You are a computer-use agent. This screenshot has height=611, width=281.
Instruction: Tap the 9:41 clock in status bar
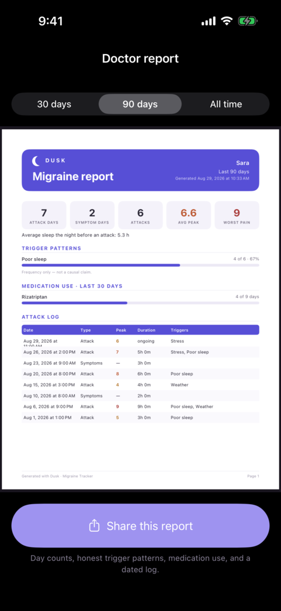[51, 22]
